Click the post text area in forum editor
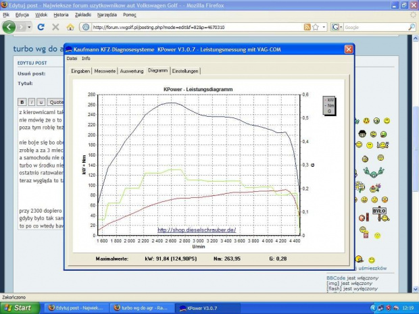 (x=41, y=168)
